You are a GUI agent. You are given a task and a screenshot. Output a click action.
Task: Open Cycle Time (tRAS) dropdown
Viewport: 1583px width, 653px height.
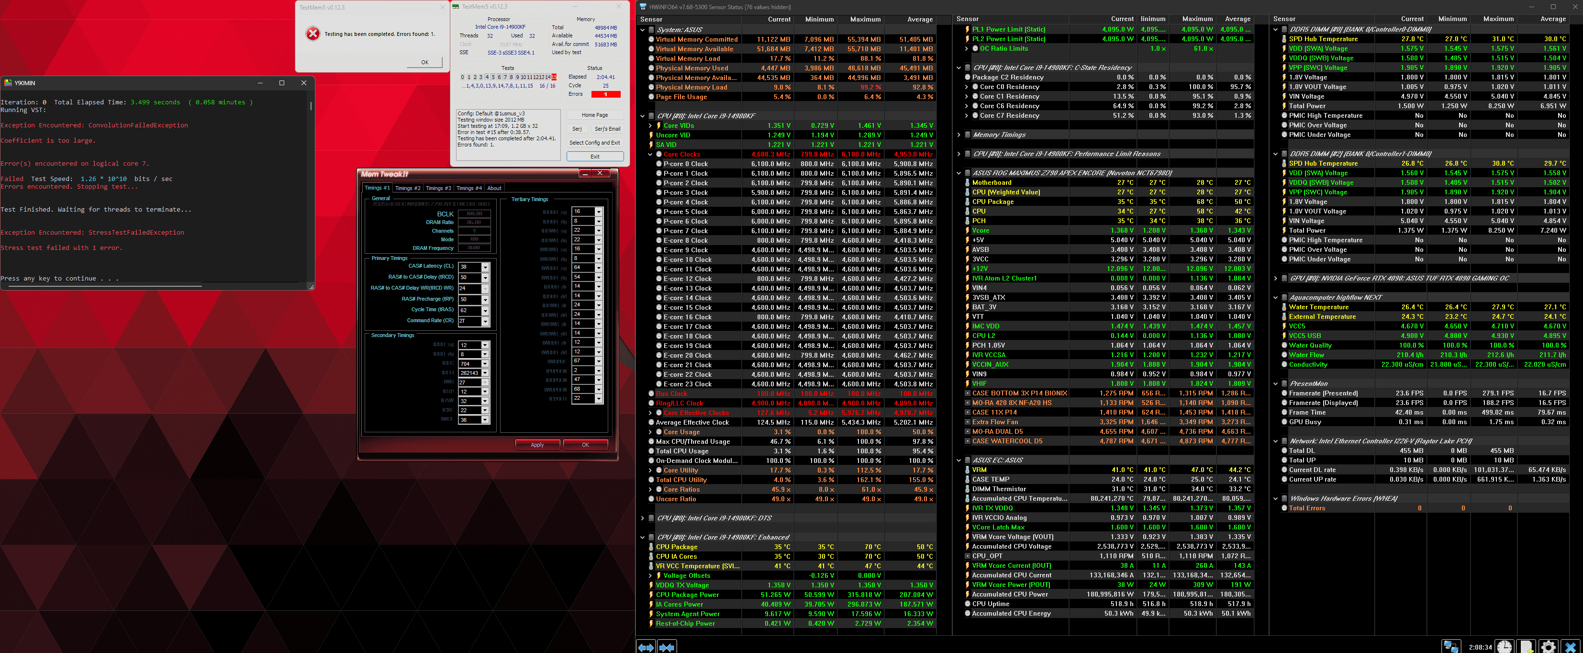(485, 311)
